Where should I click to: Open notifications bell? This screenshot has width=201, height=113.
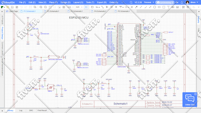[x=182, y=2]
